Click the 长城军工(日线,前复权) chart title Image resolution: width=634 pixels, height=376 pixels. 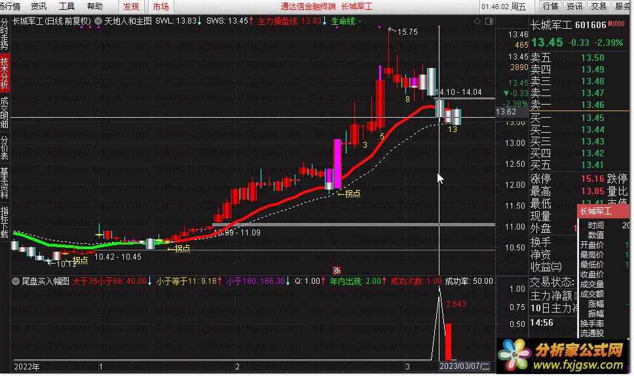(52, 21)
